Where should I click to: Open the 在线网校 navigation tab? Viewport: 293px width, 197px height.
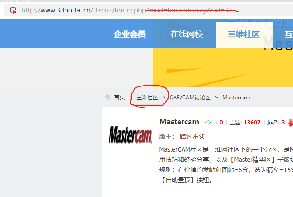[x=187, y=34]
